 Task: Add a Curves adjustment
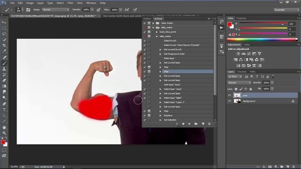tap(249, 54)
